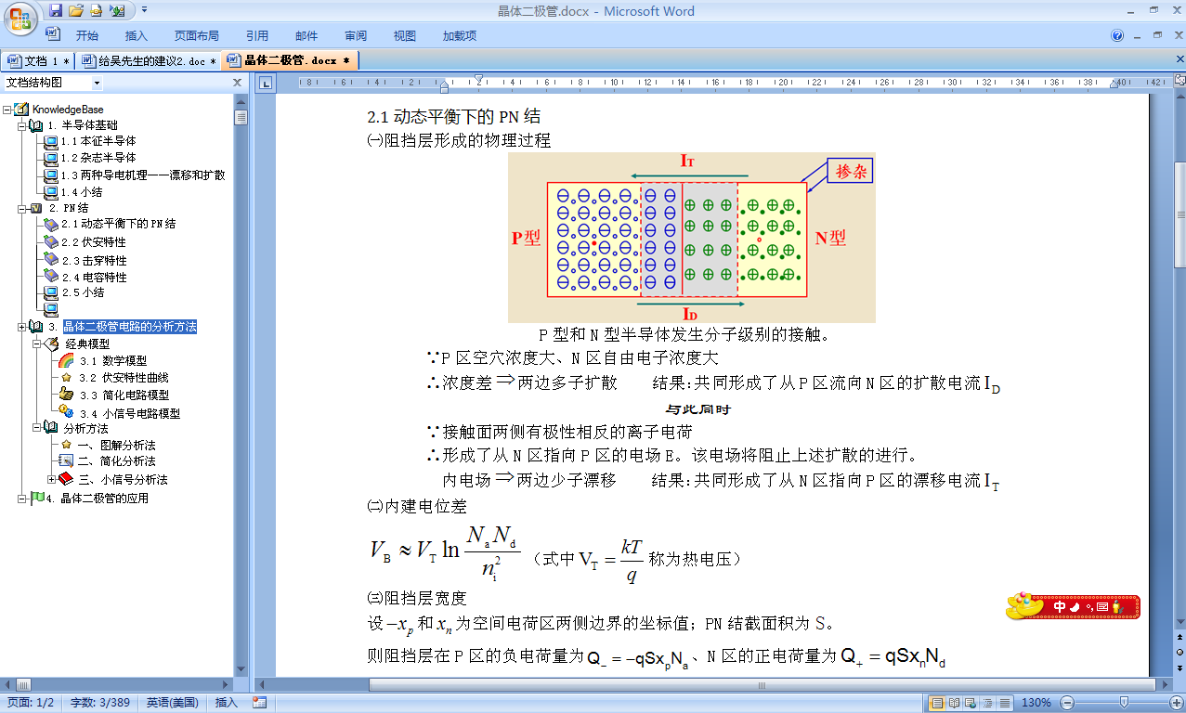Click the tab selector ruler icon
The image size is (1186, 713).
[266, 84]
